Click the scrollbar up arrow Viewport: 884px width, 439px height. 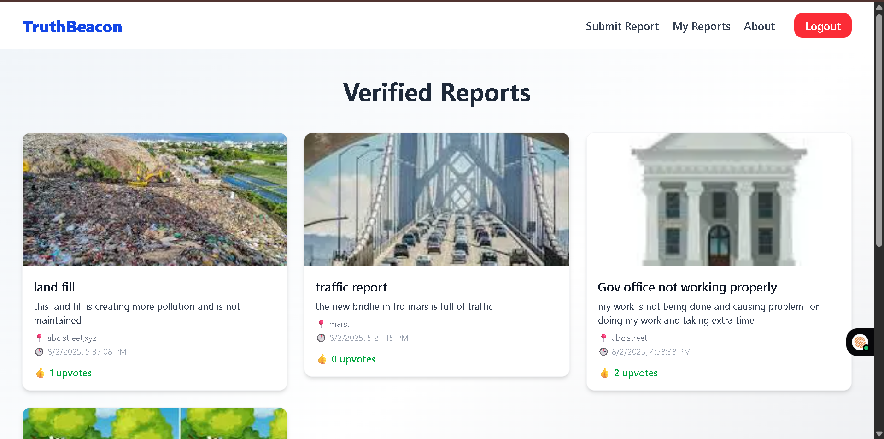click(879, 6)
